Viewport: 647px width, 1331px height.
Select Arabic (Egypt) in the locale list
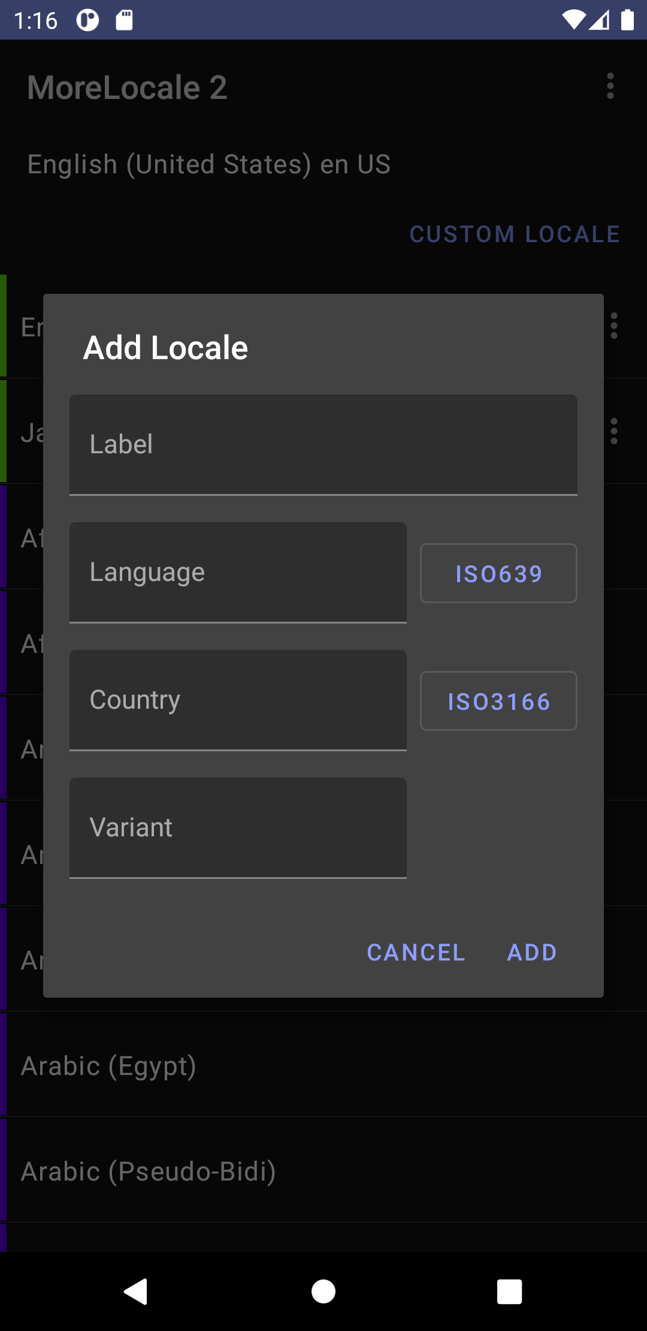(323, 1065)
